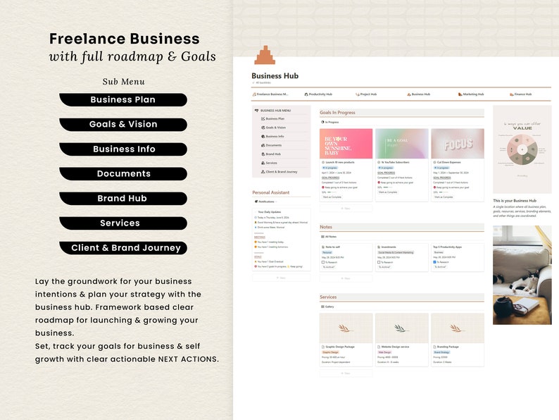The image size is (559, 420).
Task: Open the 'Be a Goal' gradient cover card
Action: pyautogui.click(x=402, y=144)
